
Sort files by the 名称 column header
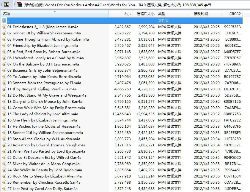(x=55, y=14)
